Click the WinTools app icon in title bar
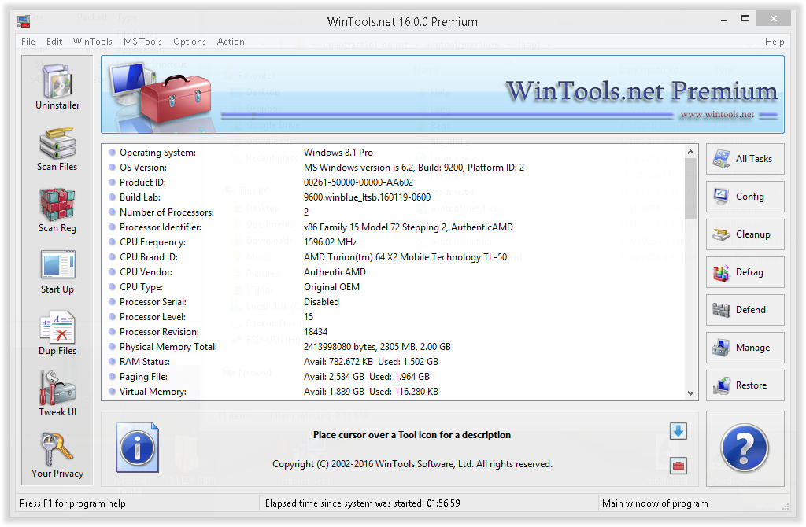 (x=24, y=21)
